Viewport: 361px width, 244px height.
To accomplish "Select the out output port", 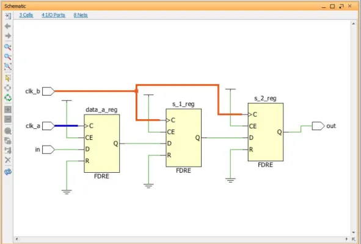I will [318, 126].
